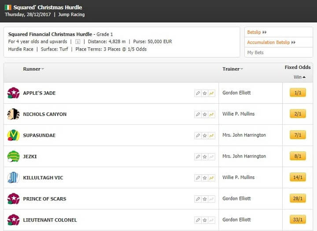Open the odds trend chart for Nichols Canyon
Viewport: 317px width, 231px height.
[x=211, y=114]
